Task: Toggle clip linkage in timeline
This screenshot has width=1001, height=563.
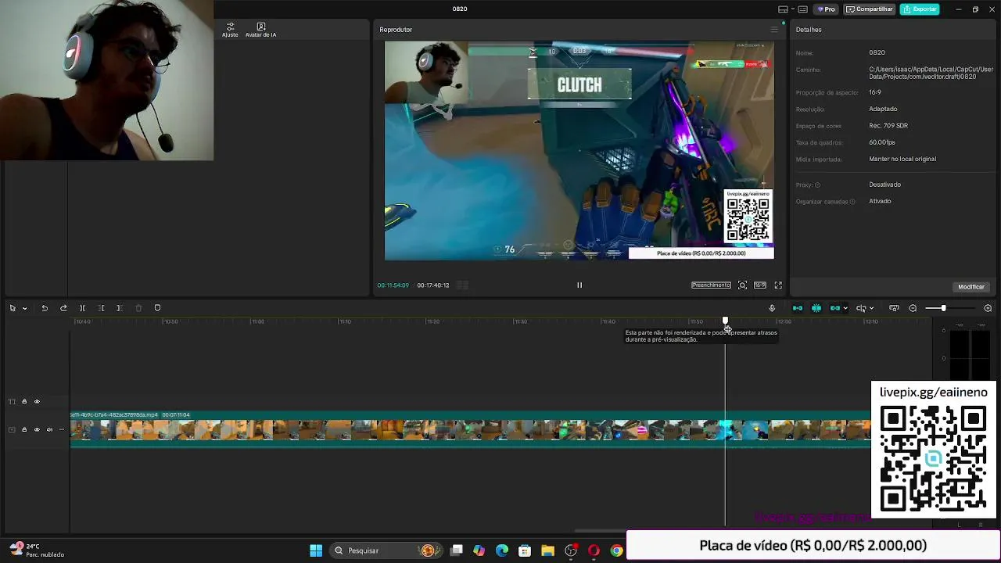Action: [835, 308]
